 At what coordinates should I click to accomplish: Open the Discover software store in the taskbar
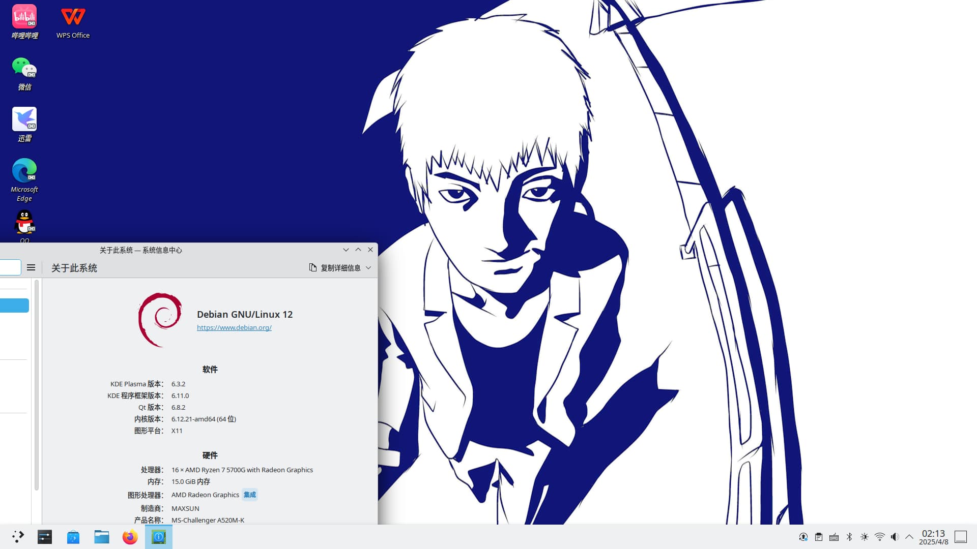(73, 537)
